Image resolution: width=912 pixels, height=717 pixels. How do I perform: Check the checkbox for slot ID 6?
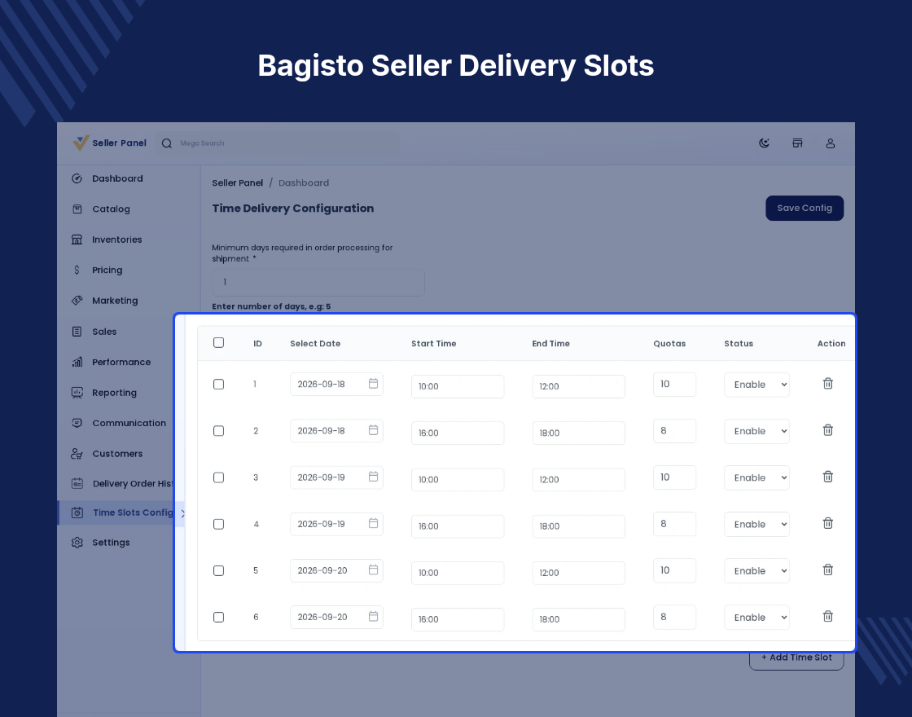(x=219, y=617)
